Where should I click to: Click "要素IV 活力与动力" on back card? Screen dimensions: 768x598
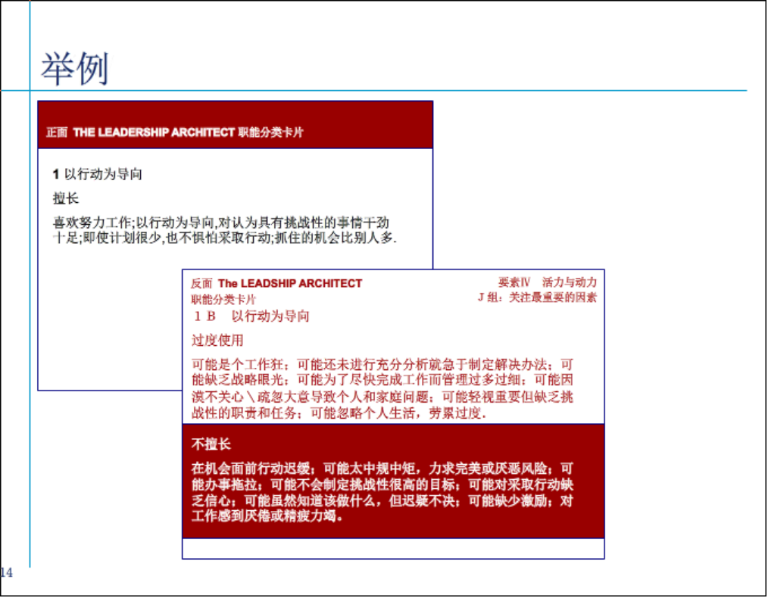point(547,282)
